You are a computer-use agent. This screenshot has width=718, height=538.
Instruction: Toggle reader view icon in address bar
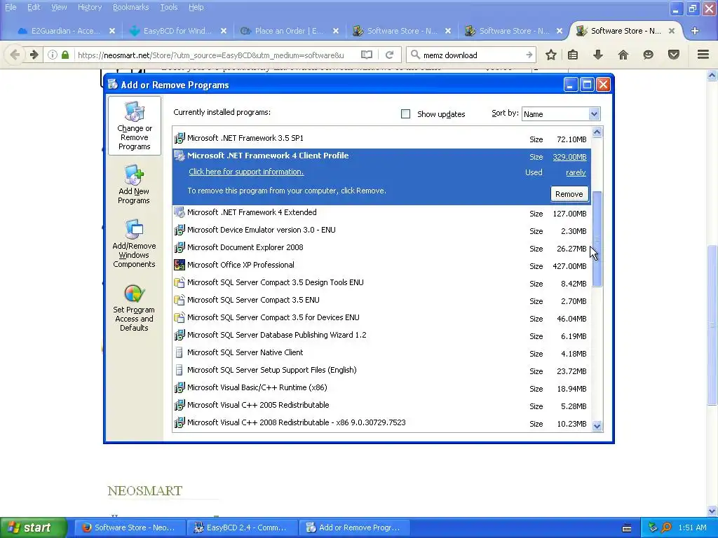[x=366, y=55]
